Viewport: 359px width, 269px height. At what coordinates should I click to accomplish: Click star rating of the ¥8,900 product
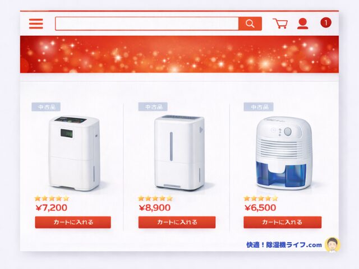[x=155, y=198]
